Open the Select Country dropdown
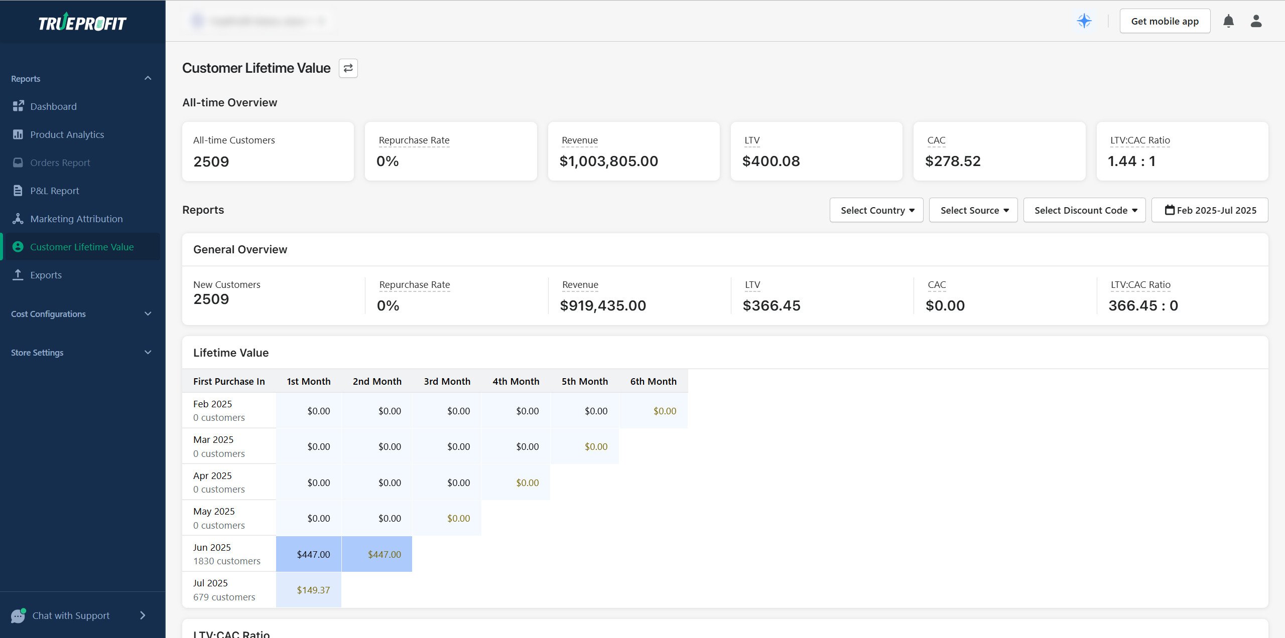 tap(876, 210)
